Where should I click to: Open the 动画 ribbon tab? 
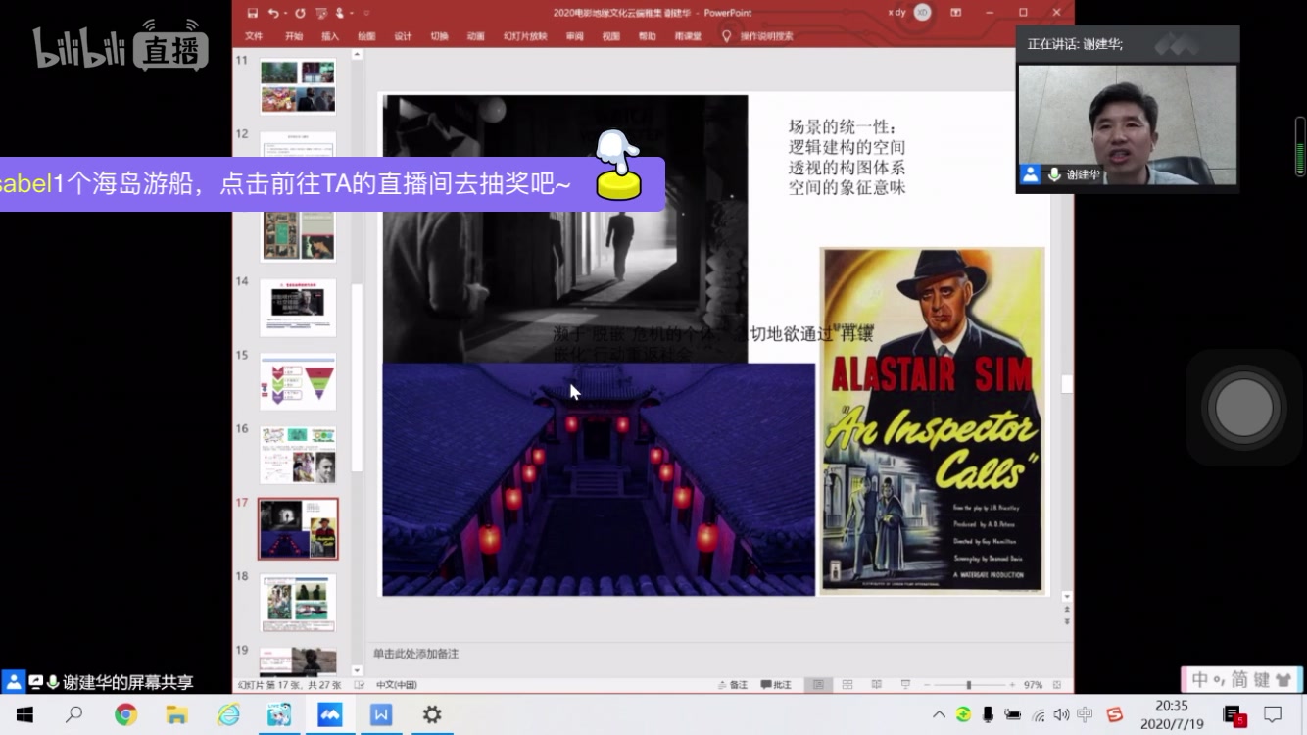[475, 36]
